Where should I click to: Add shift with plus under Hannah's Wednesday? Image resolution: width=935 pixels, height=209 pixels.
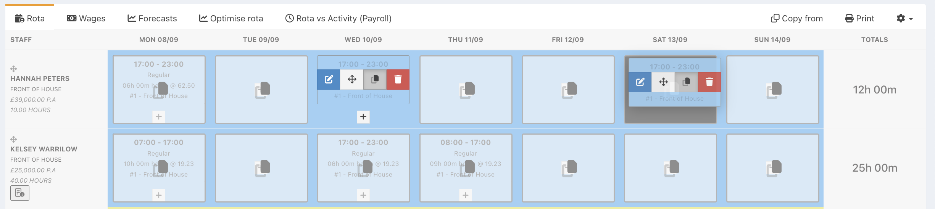coord(363,117)
